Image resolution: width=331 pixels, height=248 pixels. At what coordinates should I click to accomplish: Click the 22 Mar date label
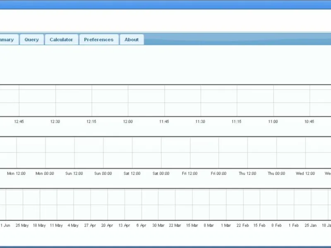pyautogui.click(x=175, y=225)
